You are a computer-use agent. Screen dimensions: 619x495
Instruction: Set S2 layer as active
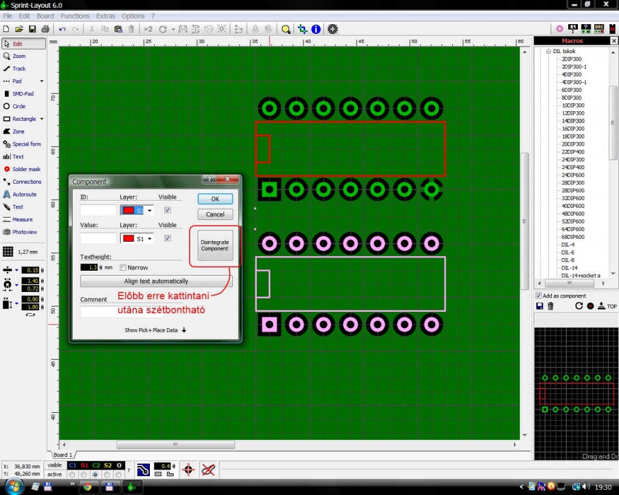click(x=107, y=474)
